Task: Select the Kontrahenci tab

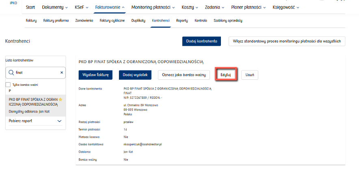Action: [x=161, y=21]
